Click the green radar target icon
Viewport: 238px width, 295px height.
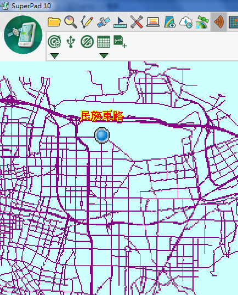pyautogui.click(x=54, y=41)
